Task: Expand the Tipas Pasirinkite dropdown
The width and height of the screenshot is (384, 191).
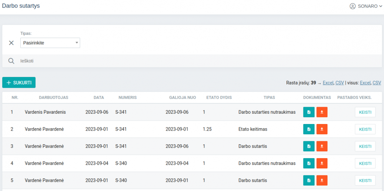Action: click(x=50, y=43)
